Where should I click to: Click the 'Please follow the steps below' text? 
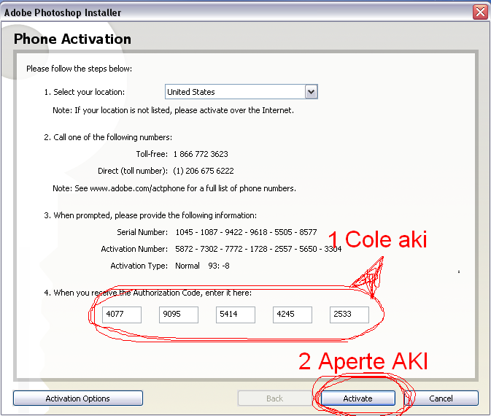pos(80,69)
